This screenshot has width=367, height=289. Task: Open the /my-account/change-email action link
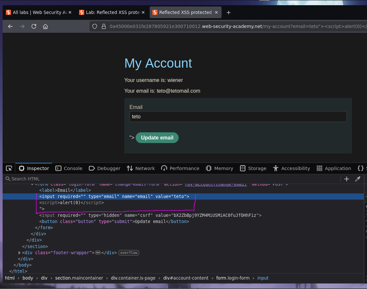click(x=216, y=185)
